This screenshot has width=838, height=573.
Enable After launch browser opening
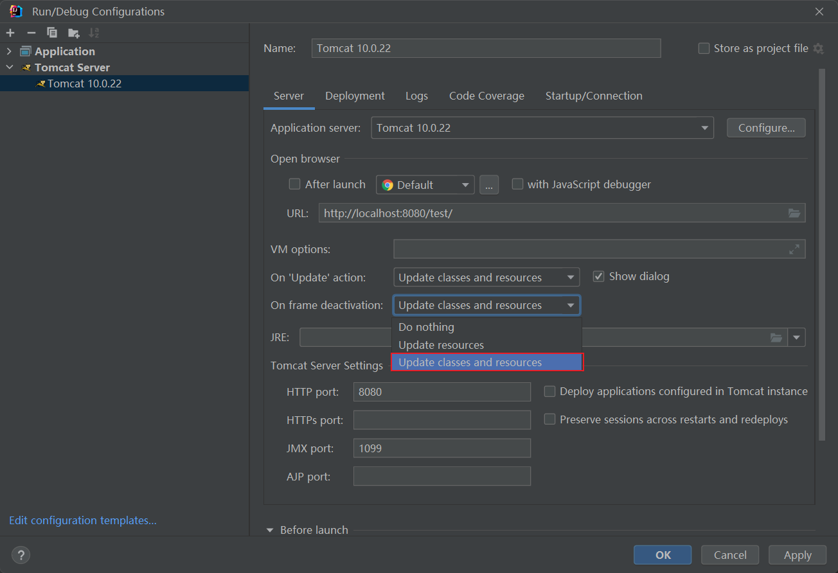(294, 184)
